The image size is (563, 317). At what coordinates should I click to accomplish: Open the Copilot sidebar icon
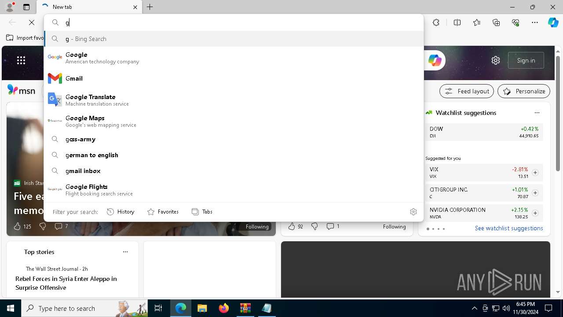tap(553, 22)
